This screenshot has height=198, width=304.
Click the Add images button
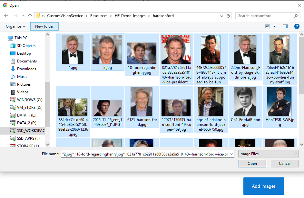263,186
